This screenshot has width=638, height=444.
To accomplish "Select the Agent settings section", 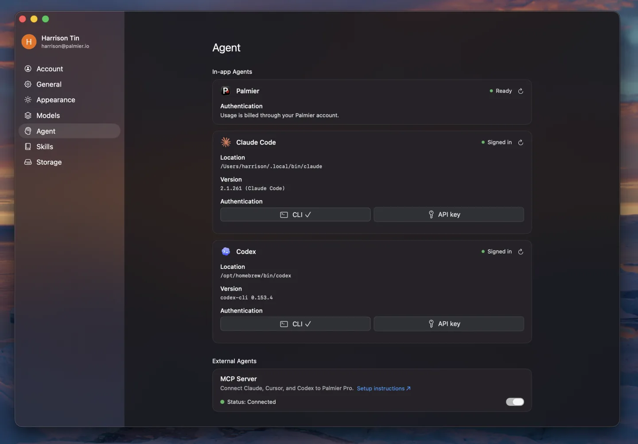I will tap(70, 131).
